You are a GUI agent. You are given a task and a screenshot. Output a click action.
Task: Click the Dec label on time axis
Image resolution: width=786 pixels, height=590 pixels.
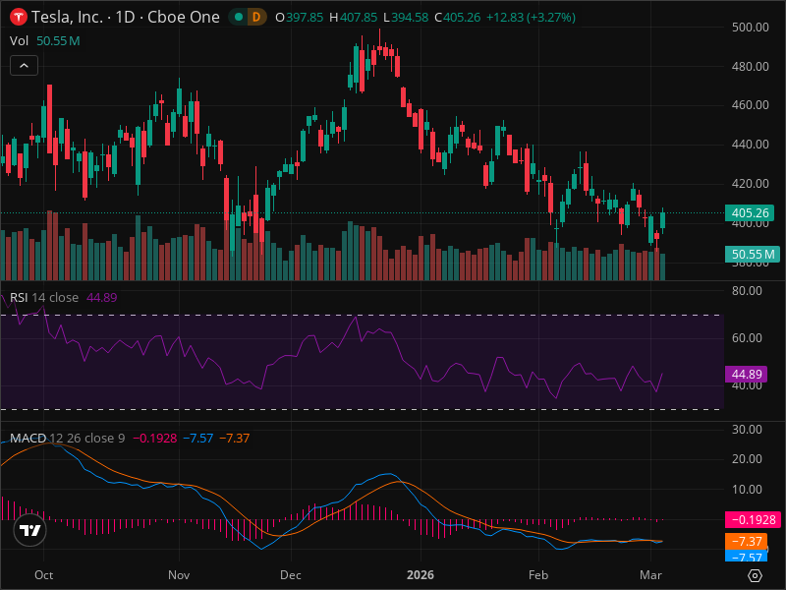click(x=291, y=575)
